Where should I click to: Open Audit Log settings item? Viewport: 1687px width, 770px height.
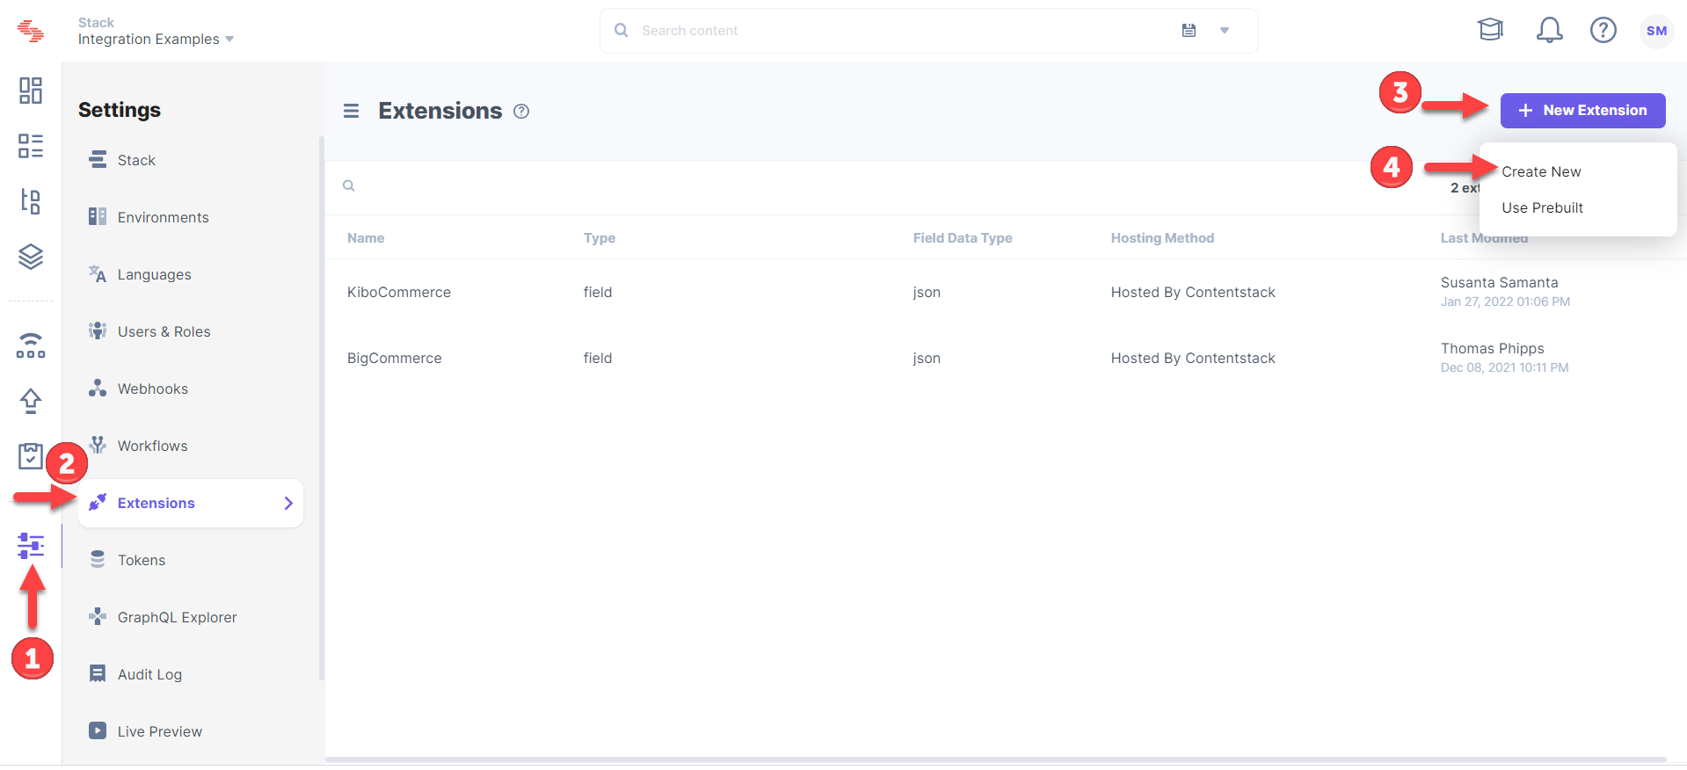coord(191,674)
